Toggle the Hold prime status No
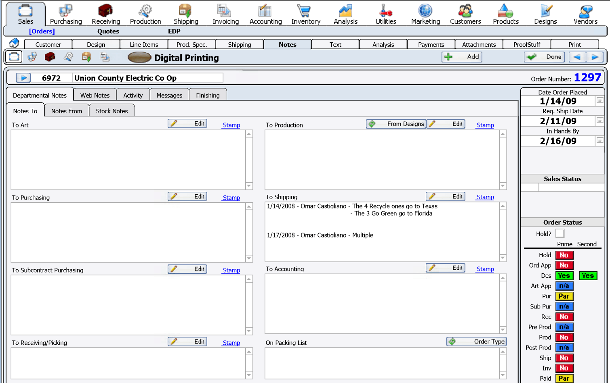Screen dimensions: 610x383 coord(564,255)
